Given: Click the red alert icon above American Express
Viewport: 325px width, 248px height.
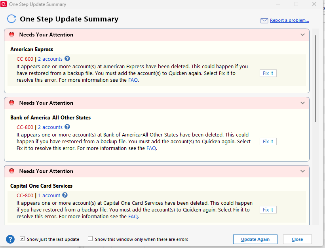Looking at the screenshot, I should [x=12, y=34].
